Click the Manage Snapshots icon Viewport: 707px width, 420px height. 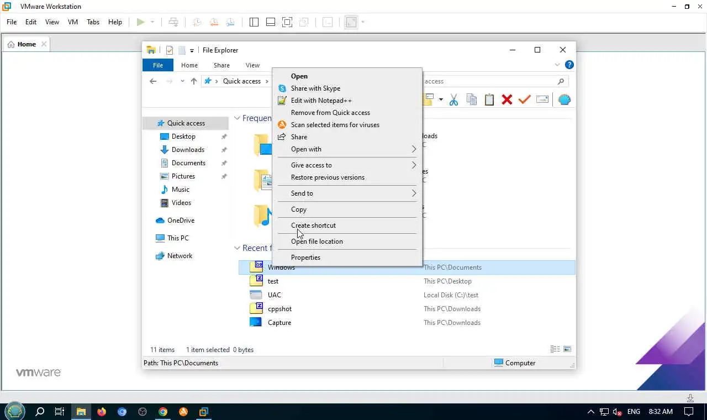230,22
